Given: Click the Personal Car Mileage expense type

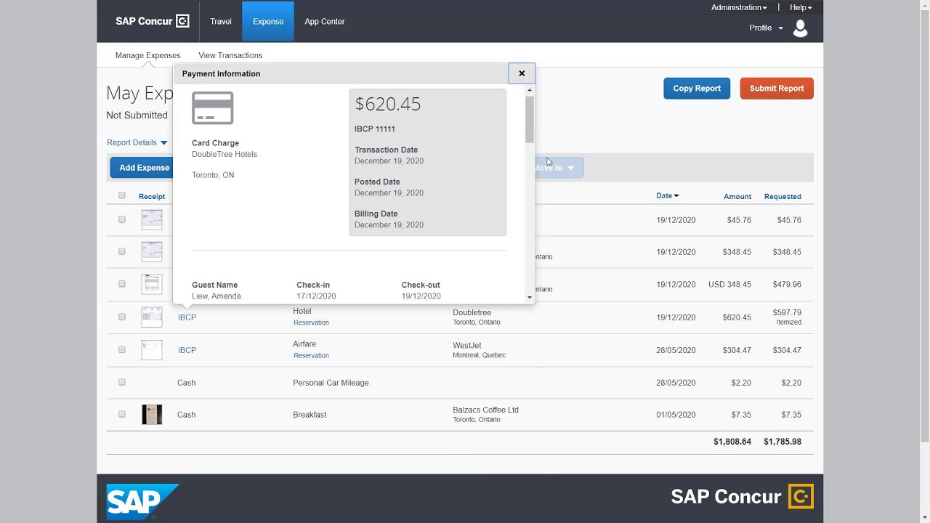Looking at the screenshot, I should (x=331, y=383).
